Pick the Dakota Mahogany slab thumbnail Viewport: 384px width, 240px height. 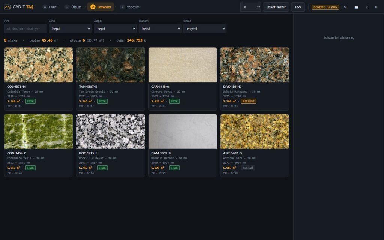tap(255, 64)
